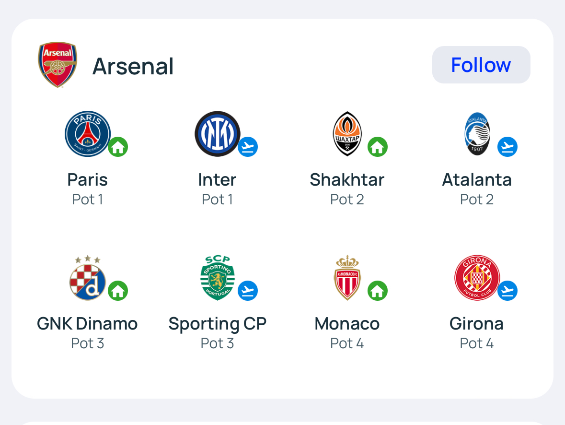Click the Paris Saint-Germain logo
Image resolution: width=565 pixels, height=425 pixels.
pos(88,134)
